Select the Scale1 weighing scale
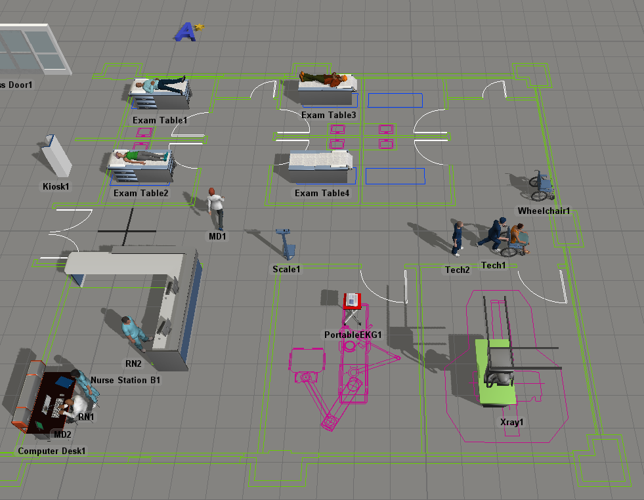Viewport: 644px width, 500px height. tap(287, 244)
